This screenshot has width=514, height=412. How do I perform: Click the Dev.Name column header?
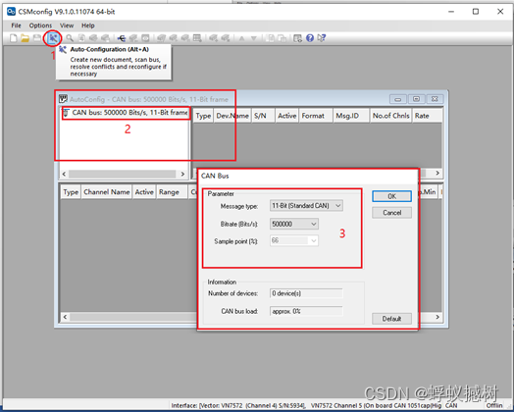232,116
